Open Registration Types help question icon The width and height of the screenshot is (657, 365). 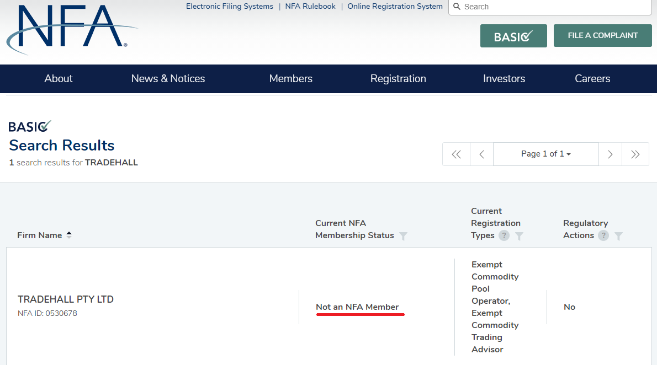pyautogui.click(x=504, y=235)
